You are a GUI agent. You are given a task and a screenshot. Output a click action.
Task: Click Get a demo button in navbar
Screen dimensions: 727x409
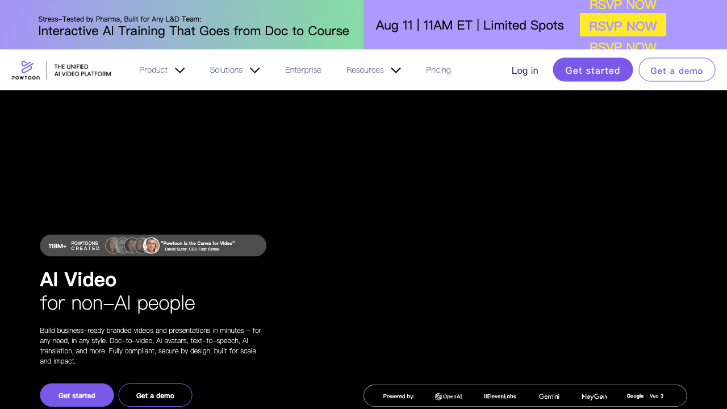[x=677, y=70]
